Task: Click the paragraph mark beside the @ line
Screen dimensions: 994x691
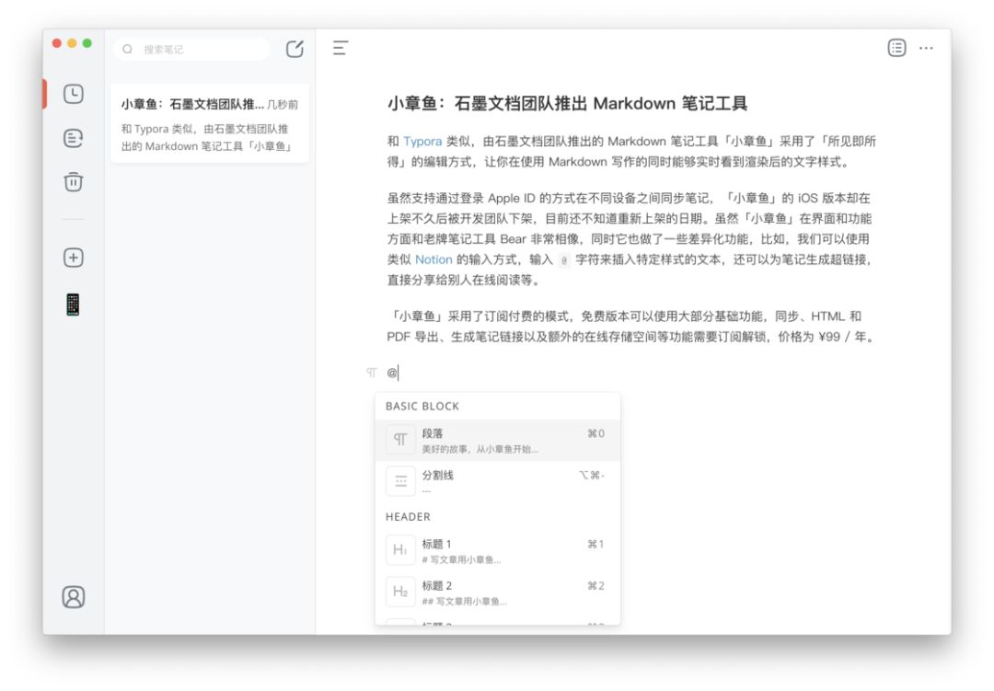Action: point(372,373)
